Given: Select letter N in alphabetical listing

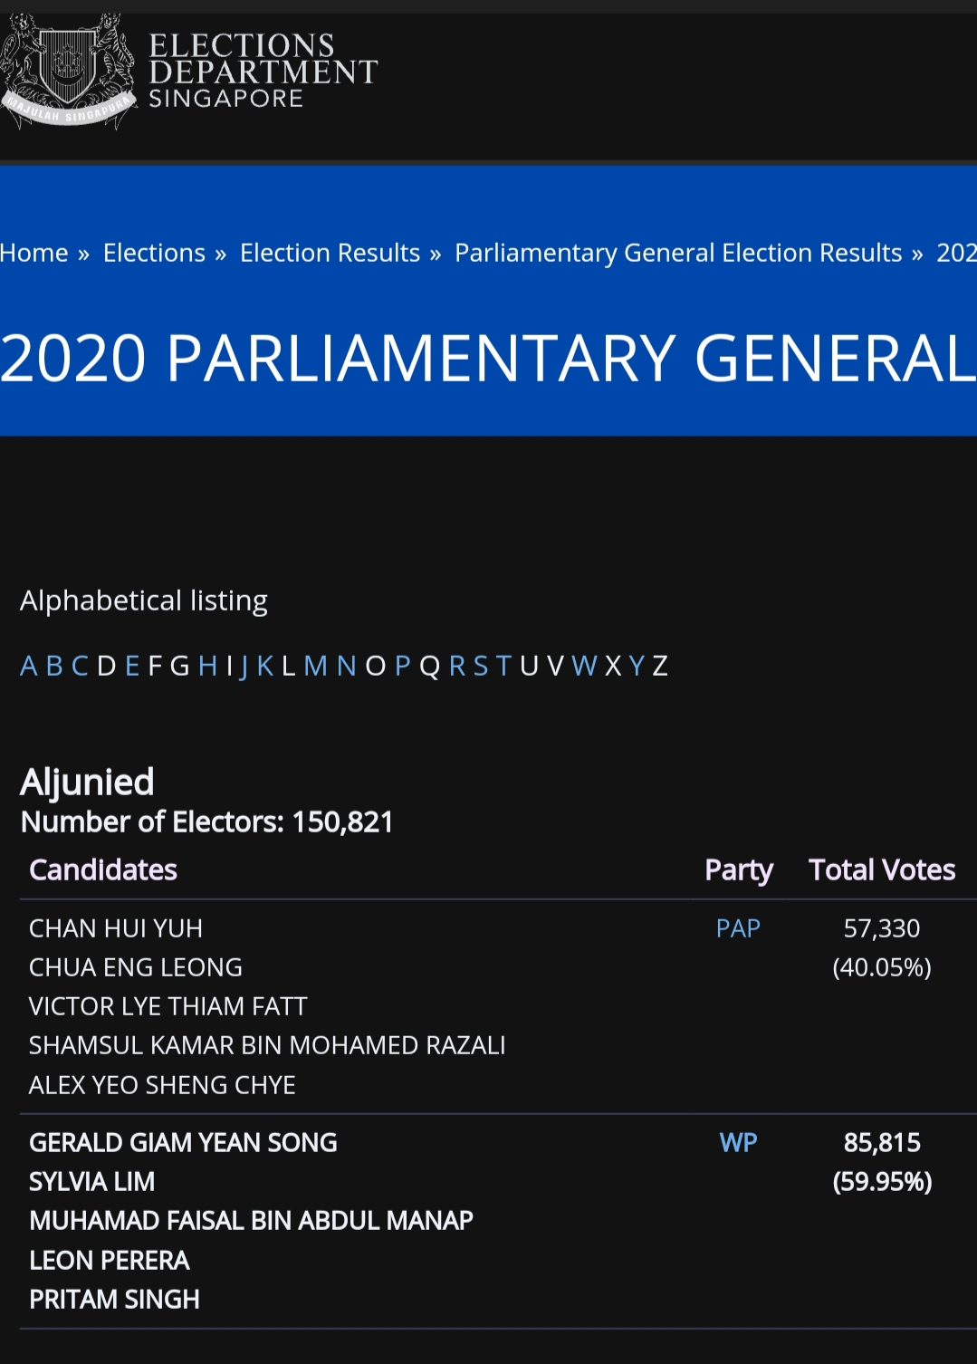Looking at the screenshot, I should [x=346, y=666].
